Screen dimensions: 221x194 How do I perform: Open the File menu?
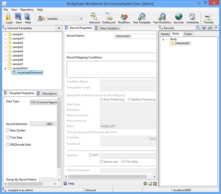[6, 9]
